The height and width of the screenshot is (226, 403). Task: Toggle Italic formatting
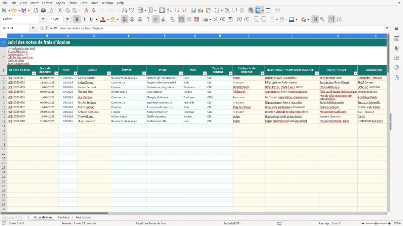point(84,19)
